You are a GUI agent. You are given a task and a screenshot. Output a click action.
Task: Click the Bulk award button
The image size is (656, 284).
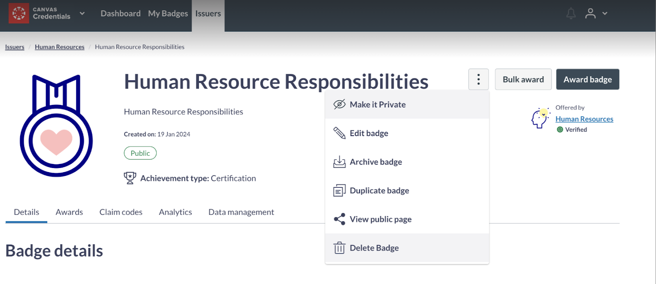coord(523,79)
